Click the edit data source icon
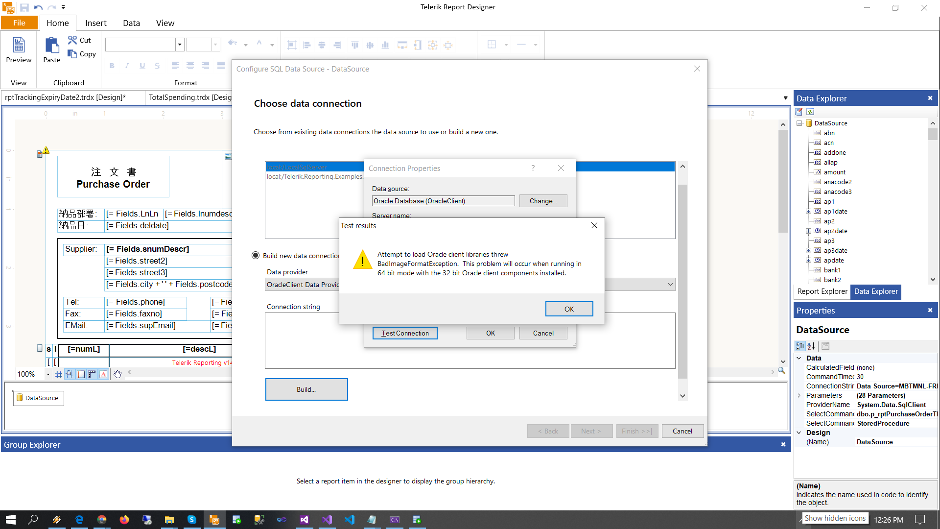Screen dimensions: 940x529 (799, 112)
